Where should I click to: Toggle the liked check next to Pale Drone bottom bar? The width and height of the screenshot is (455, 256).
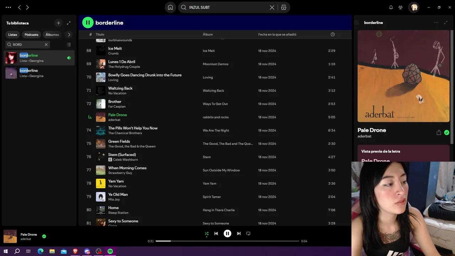pyautogui.click(x=44, y=236)
